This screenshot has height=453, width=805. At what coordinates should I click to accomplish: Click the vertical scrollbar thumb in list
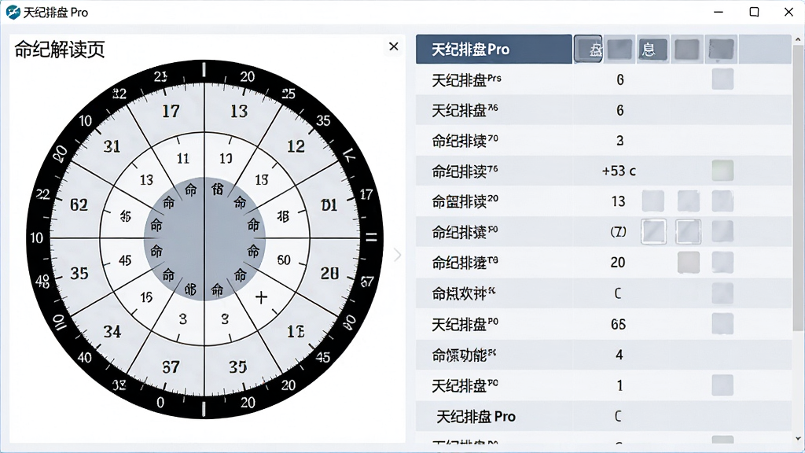click(x=798, y=187)
